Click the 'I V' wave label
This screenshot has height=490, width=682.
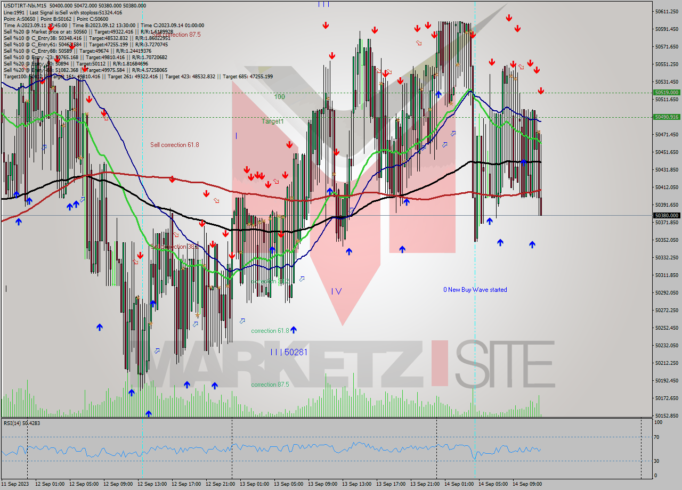click(336, 291)
